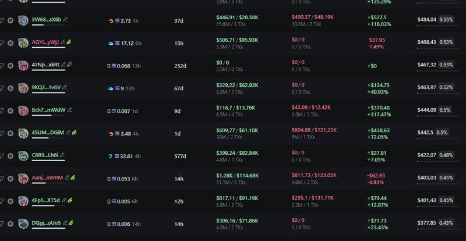
Task: Open wallet address Aanj...oWRM
Action: pyautogui.click(x=47, y=178)
